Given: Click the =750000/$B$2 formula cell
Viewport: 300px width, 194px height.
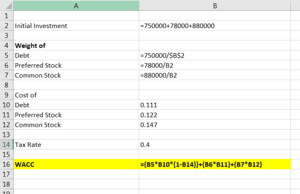Looking at the screenshot, I should click(x=215, y=56).
